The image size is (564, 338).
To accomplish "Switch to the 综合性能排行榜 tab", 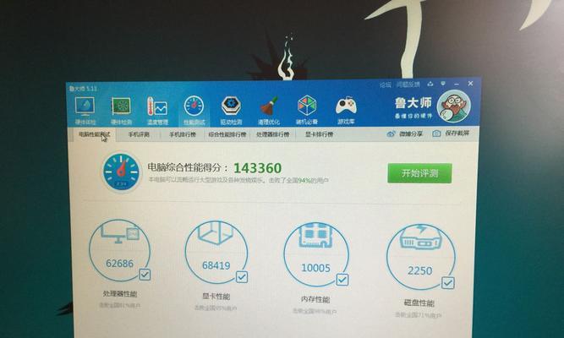I will (227, 134).
